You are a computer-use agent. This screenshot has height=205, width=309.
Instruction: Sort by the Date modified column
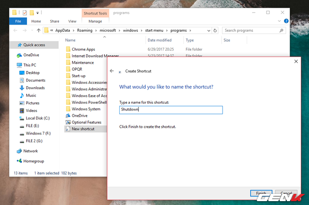pyautogui.click(x=160, y=40)
